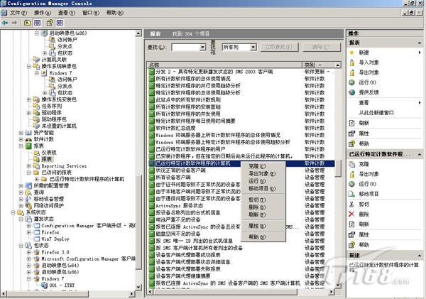Screen dimensions: 426x299
Task: Click the 查看 entry in the actions pane
Action: (364, 103)
